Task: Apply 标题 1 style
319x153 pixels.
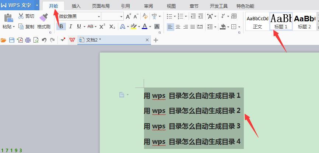Action: [x=281, y=22]
